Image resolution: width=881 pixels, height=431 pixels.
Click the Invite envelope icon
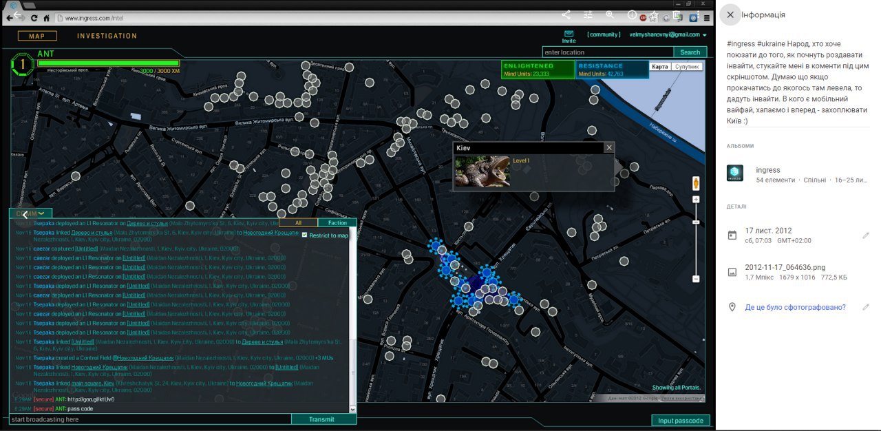pos(569,33)
